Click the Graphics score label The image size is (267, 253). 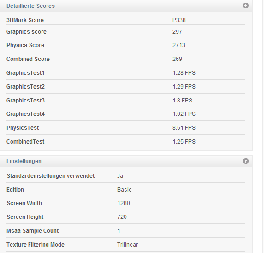click(x=26, y=32)
